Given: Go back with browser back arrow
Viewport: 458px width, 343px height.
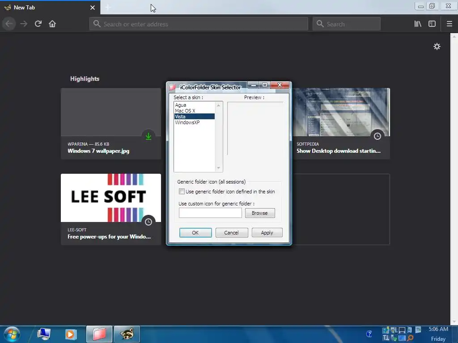Looking at the screenshot, I should pyautogui.click(x=9, y=24).
